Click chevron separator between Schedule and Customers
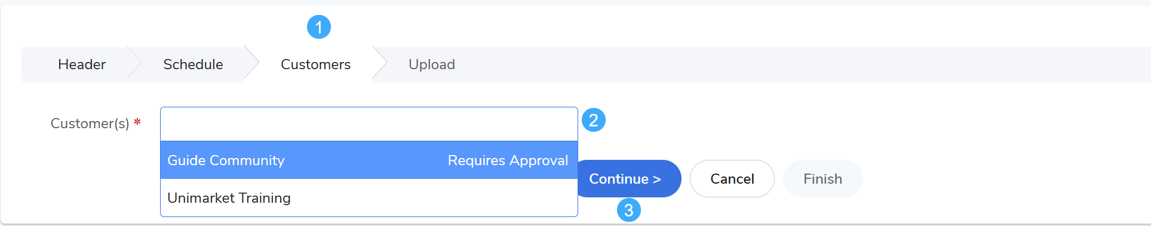Image resolution: width=1151 pixels, height=226 pixels. coord(251,64)
